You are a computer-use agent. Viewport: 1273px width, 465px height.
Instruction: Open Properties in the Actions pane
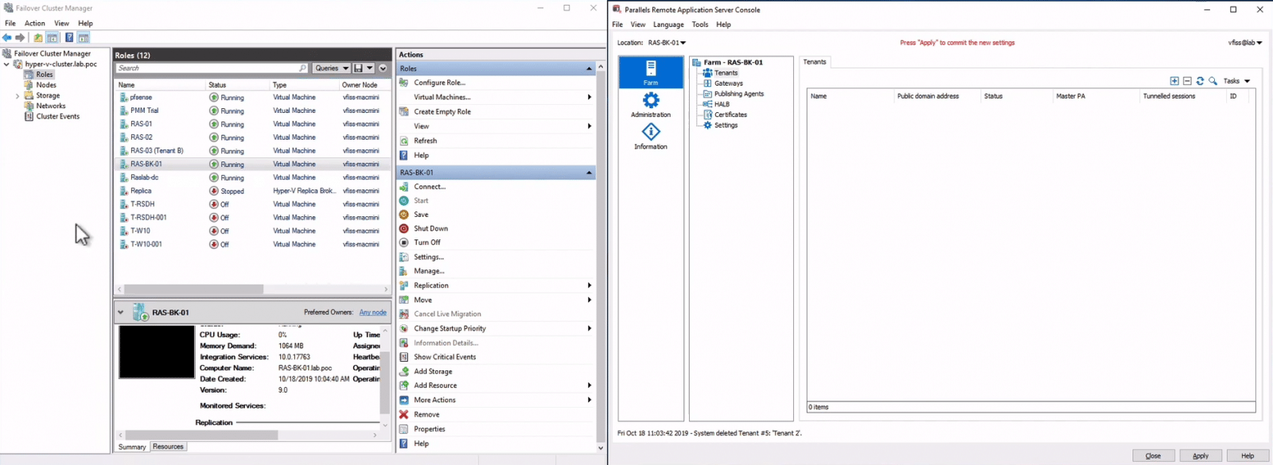430,428
